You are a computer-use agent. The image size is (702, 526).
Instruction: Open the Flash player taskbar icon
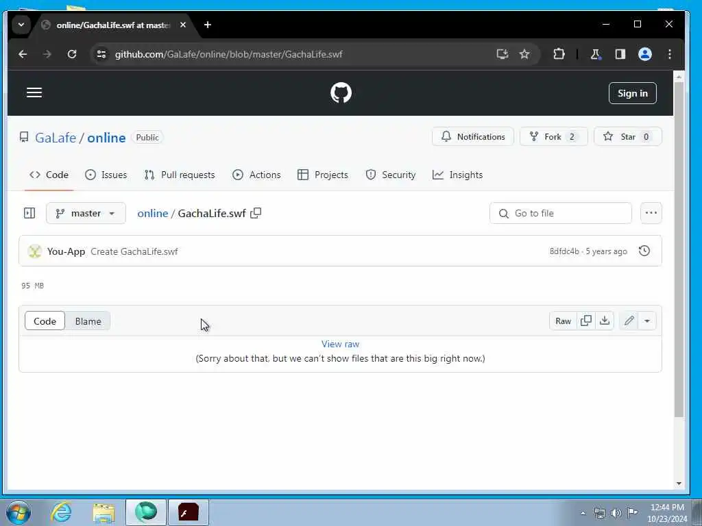coord(188,512)
